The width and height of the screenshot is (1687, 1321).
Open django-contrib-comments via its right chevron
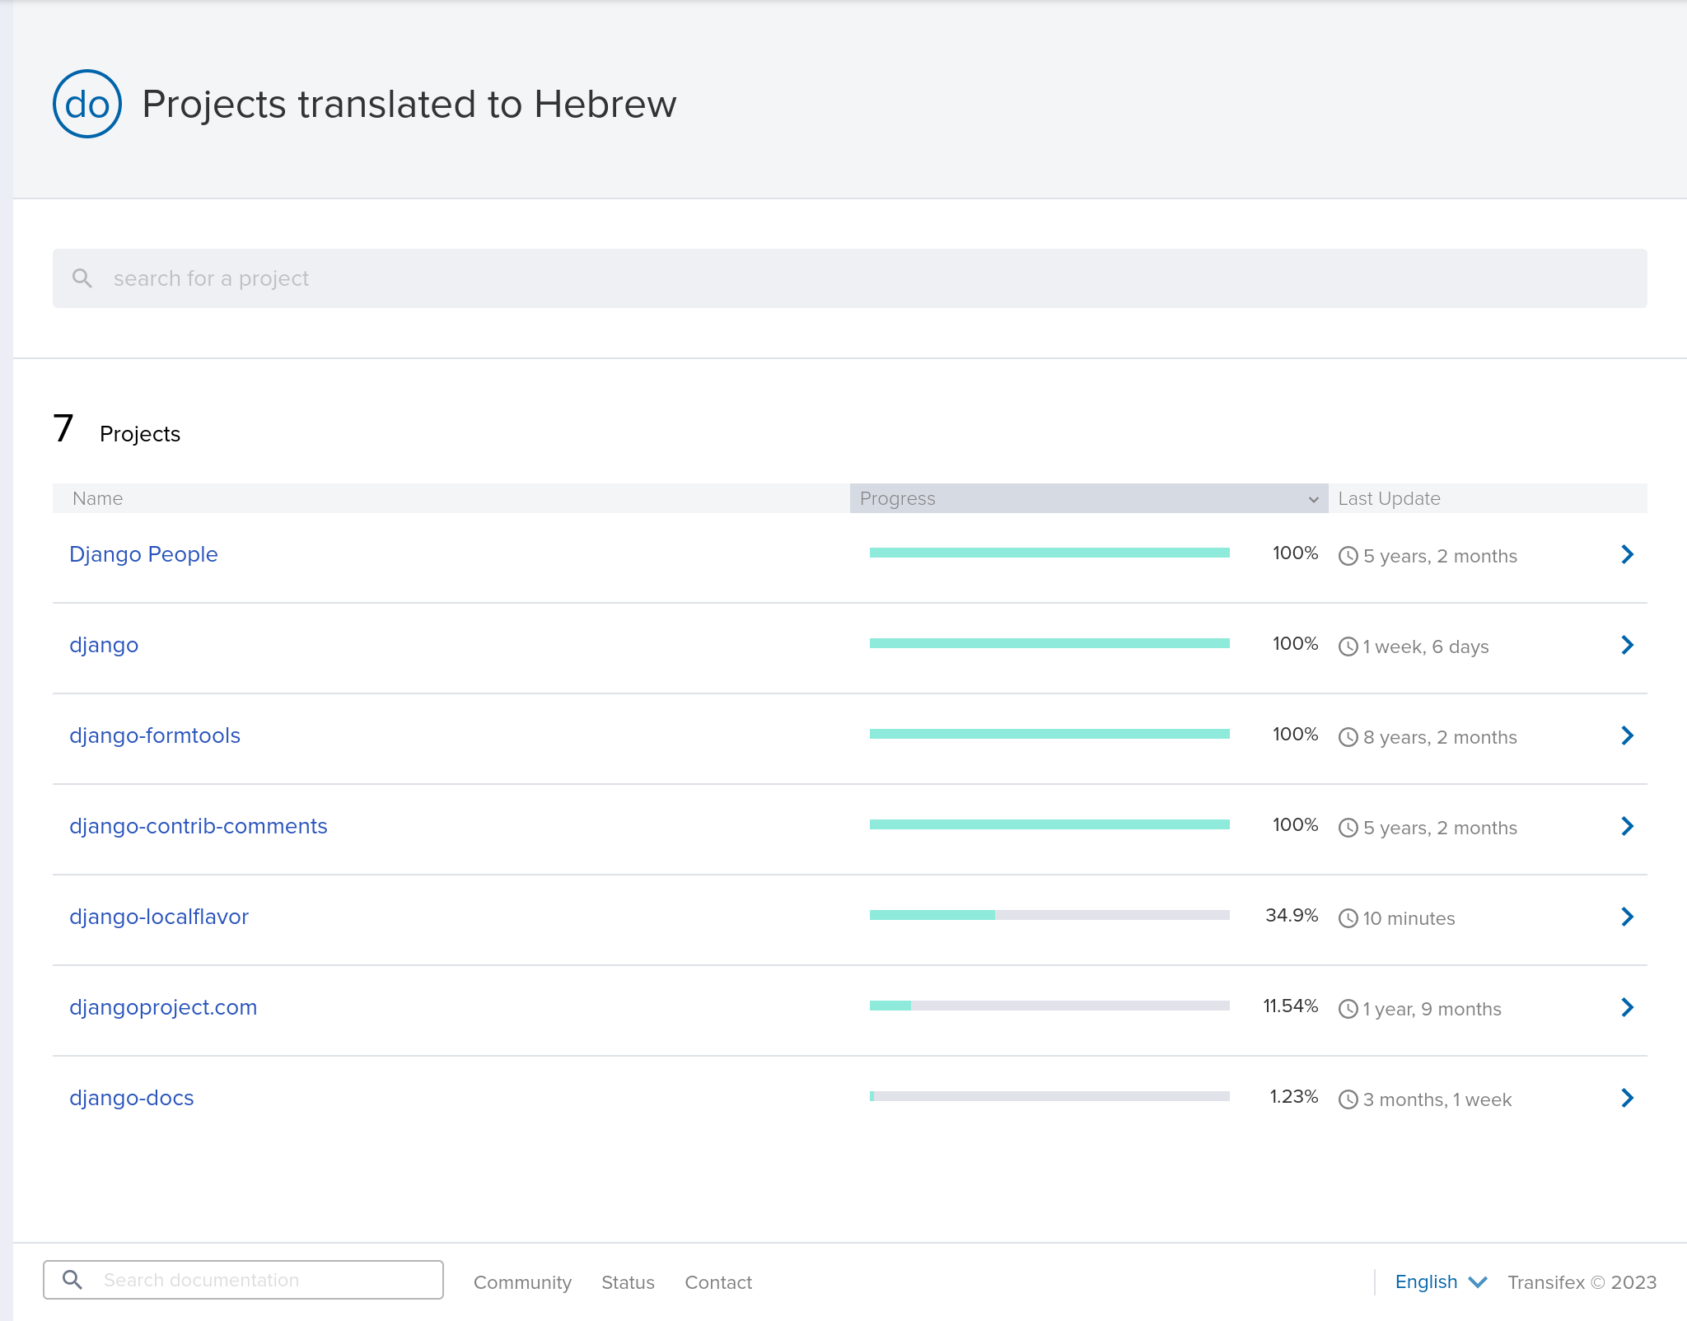pos(1627,826)
